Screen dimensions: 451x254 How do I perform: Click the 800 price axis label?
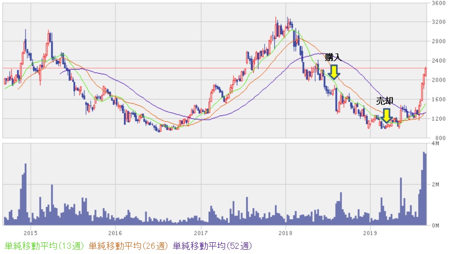click(440, 138)
